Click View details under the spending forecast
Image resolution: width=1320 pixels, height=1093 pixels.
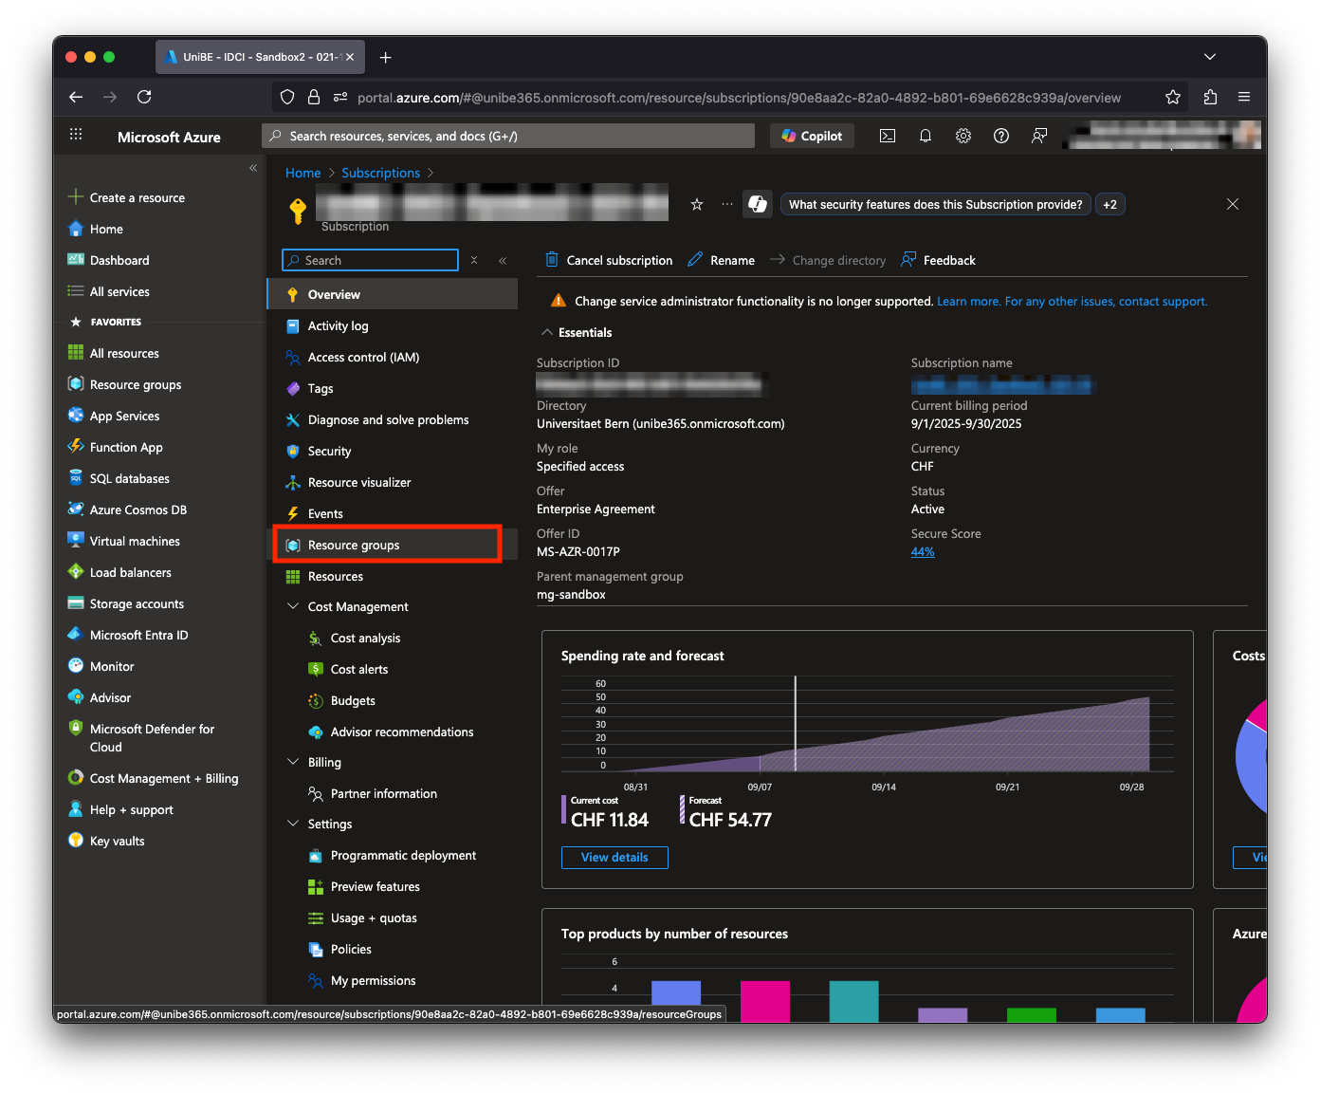614,857
